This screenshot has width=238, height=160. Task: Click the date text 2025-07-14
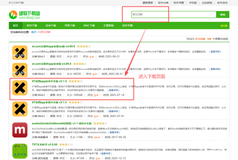(x=117, y=95)
